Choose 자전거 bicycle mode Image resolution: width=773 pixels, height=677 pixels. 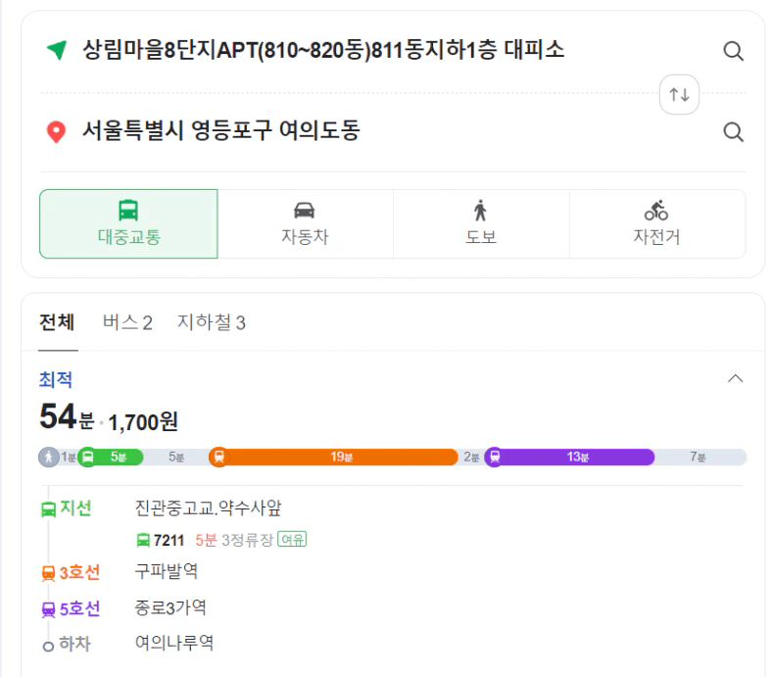click(656, 223)
